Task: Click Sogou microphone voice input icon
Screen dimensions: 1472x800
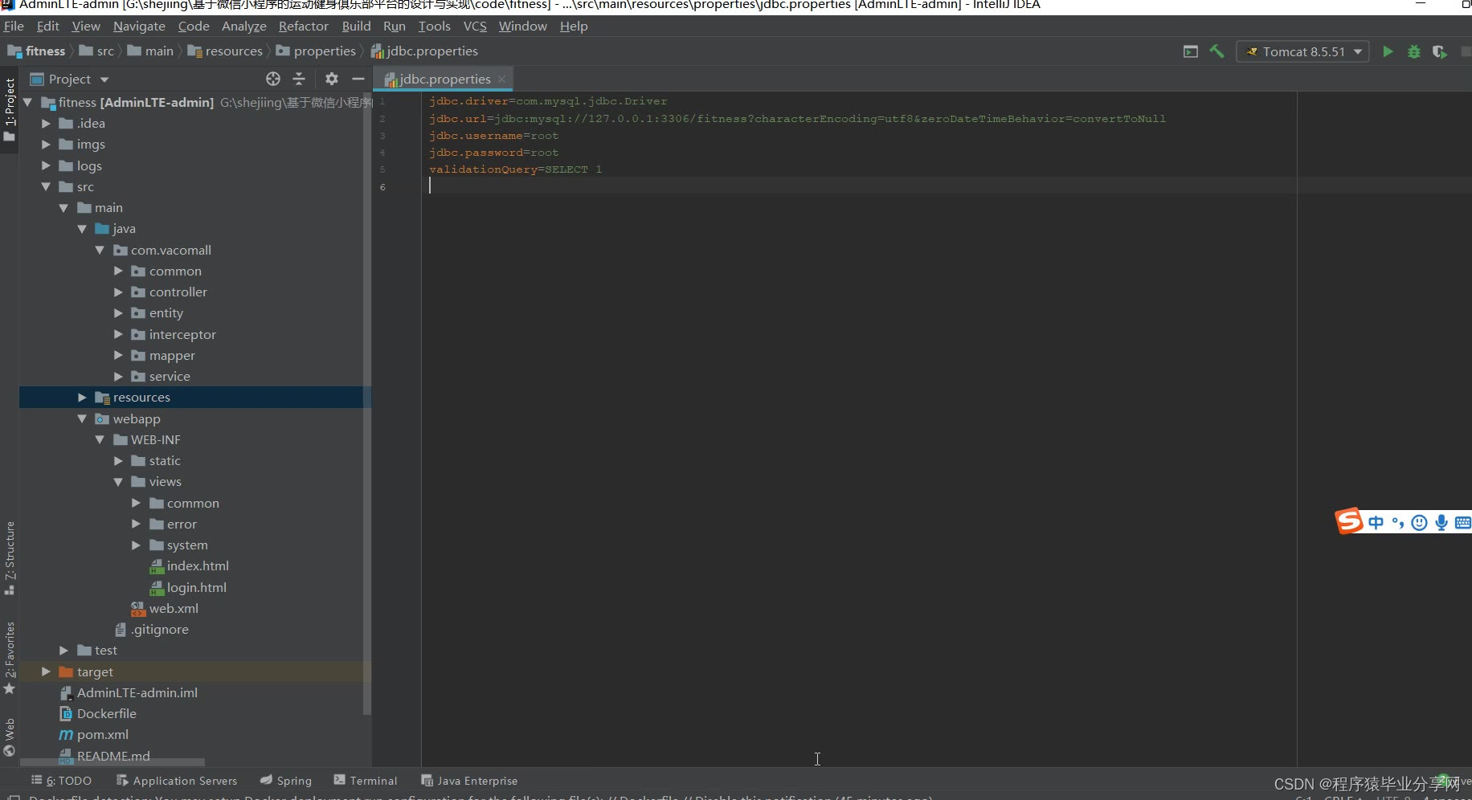Action: tap(1441, 523)
